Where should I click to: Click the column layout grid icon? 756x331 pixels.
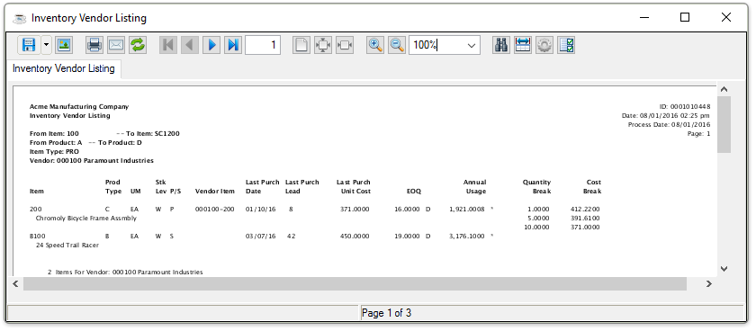(x=523, y=45)
